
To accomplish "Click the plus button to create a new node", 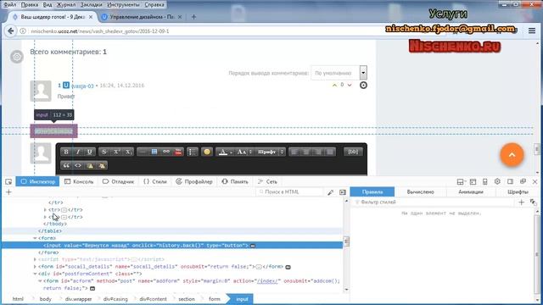I will (x=8, y=192).
